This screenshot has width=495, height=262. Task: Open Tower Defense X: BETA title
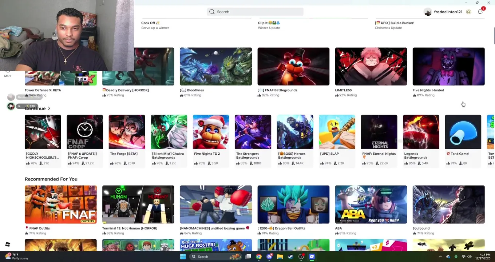[x=43, y=90]
